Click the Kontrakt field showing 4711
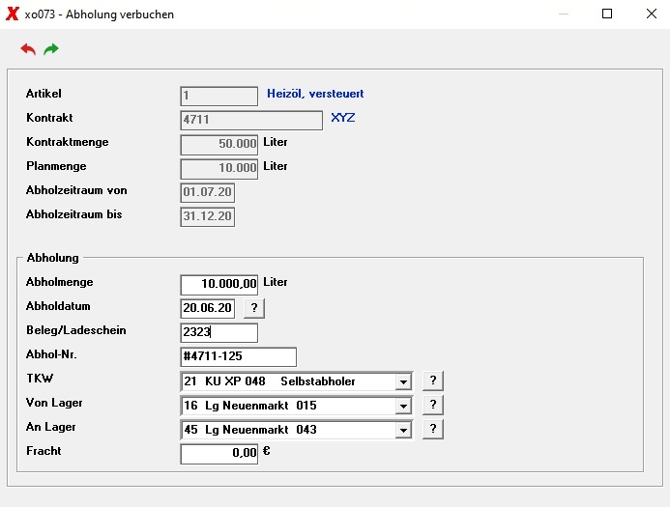Image resolution: width=670 pixels, height=507 pixels. click(x=251, y=121)
